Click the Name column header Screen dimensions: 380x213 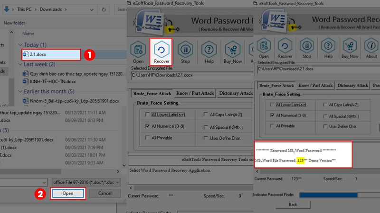click(x=28, y=34)
